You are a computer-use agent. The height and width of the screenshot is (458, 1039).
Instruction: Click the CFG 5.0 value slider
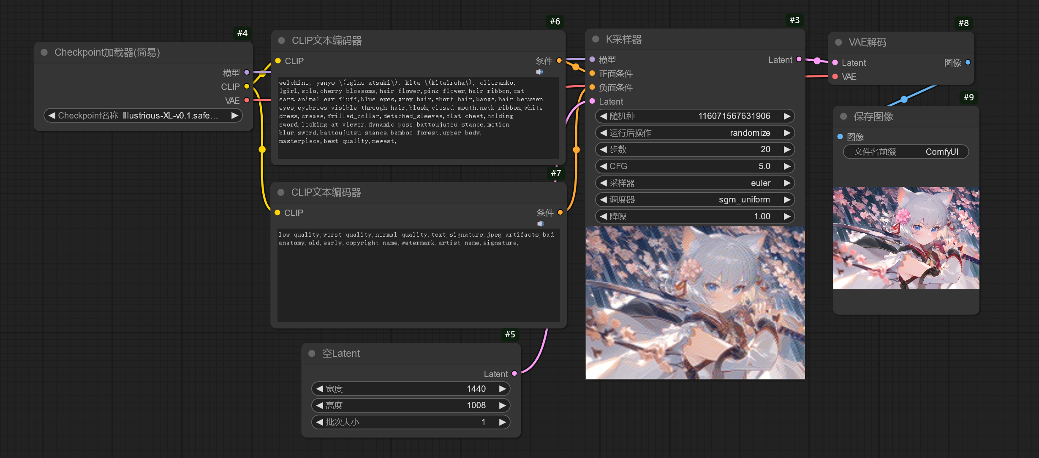click(695, 166)
